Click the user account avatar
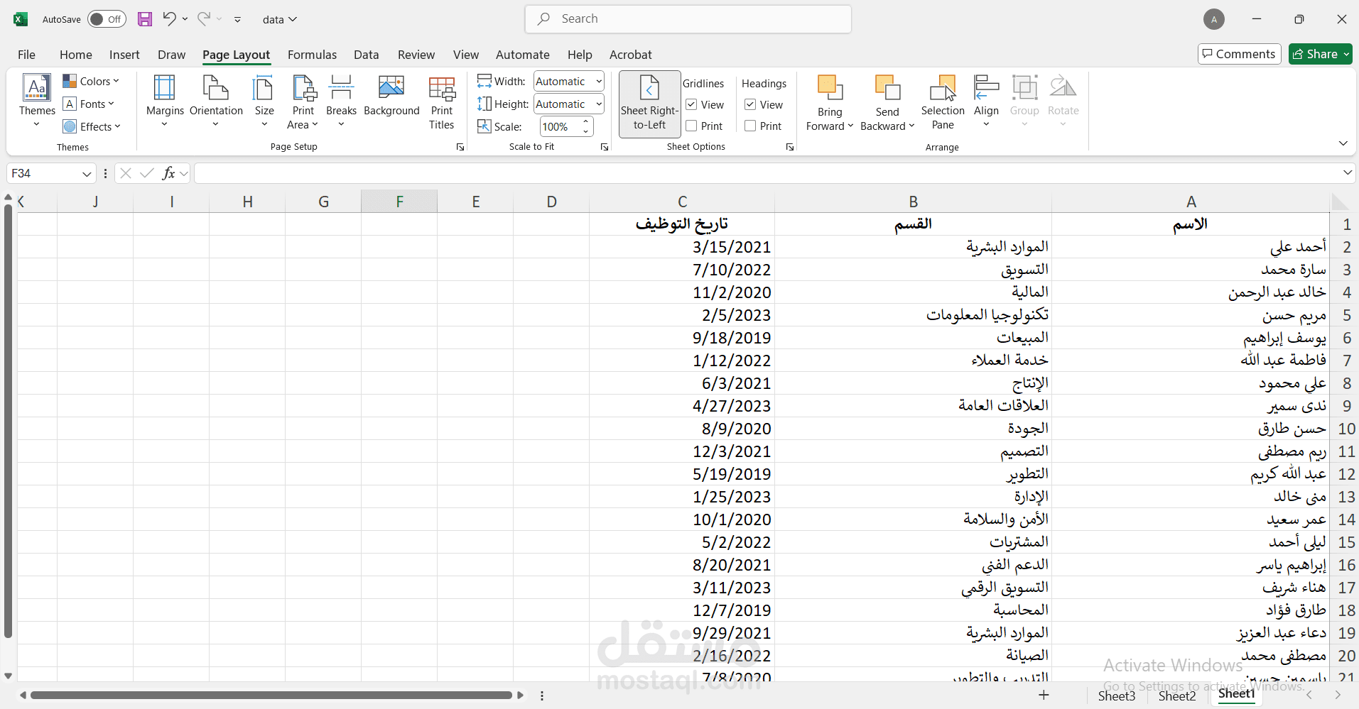The height and width of the screenshot is (709, 1359). 1214,19
